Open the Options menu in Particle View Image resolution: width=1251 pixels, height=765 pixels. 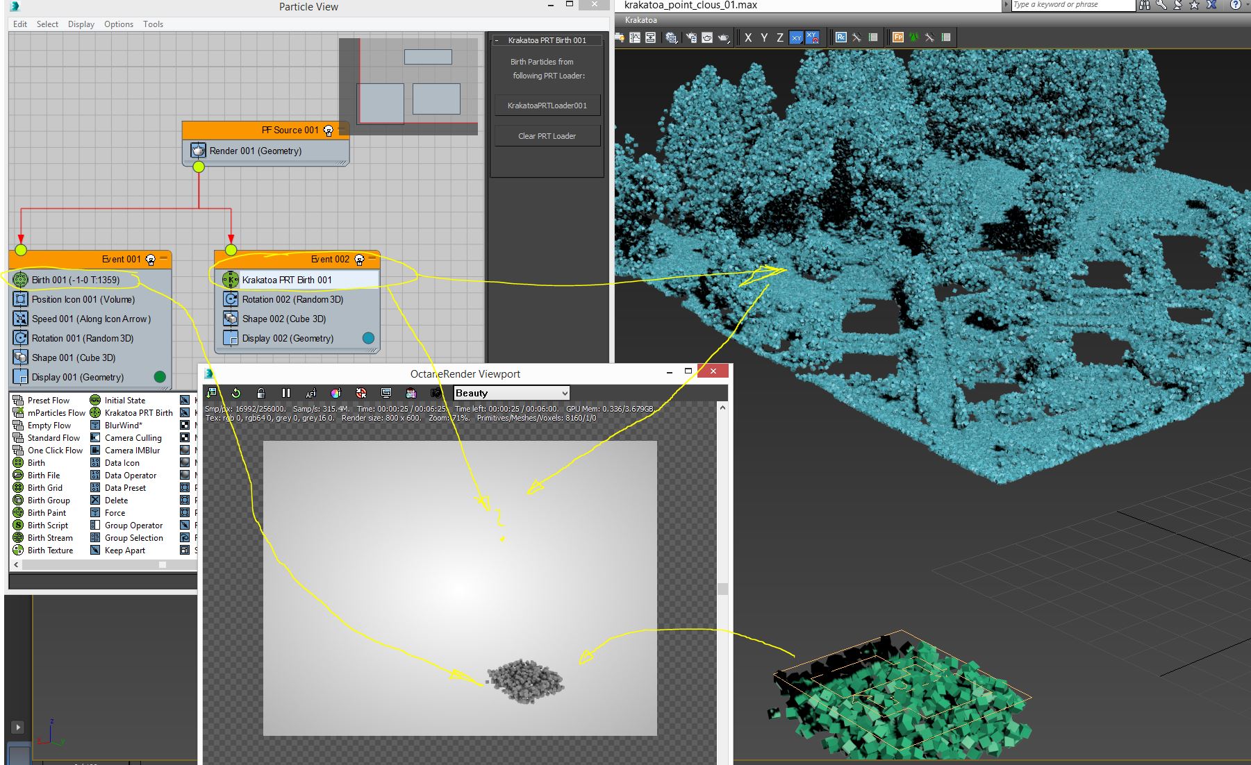click(x=119, y=24)
